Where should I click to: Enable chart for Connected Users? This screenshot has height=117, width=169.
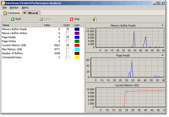point(68,57)
